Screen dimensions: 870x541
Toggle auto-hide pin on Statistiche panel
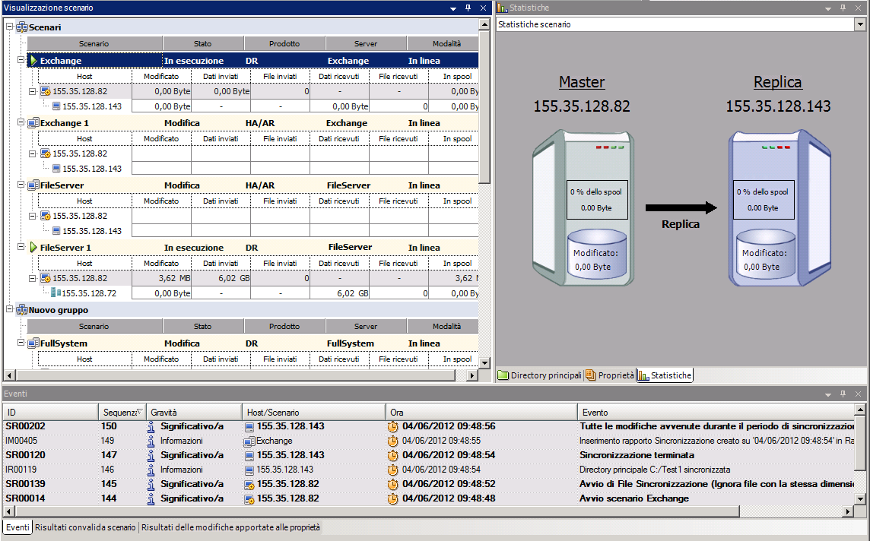842,8
